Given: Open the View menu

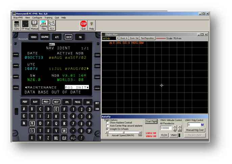Looking at the screenshot, I should (x=27, y=17).
